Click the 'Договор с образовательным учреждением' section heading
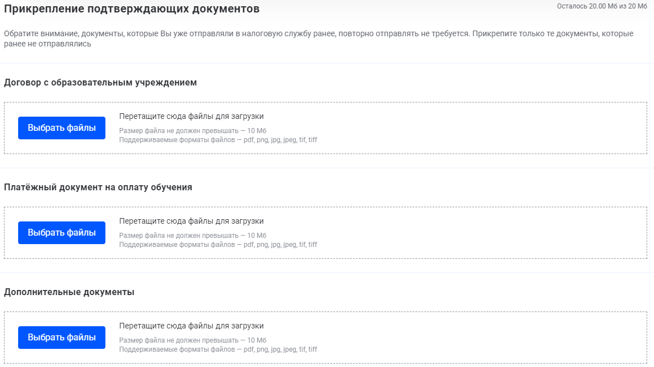This screenshot has height=367, width=654. (x=100, y=83)
